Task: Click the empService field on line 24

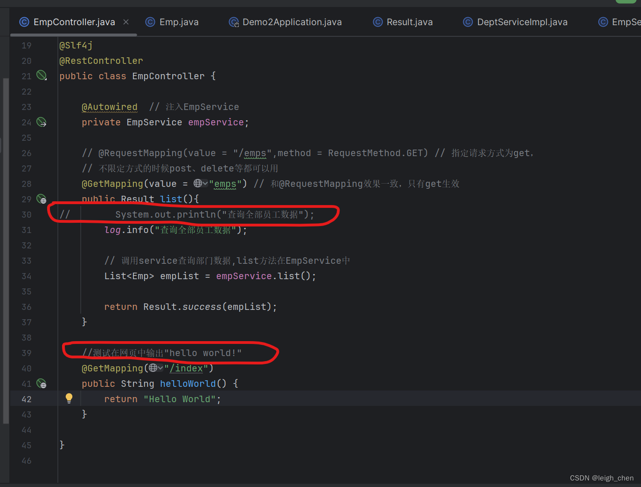Action: [216, 122]
